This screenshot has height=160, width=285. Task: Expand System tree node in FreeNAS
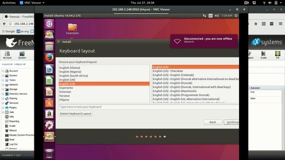point(3,76)
